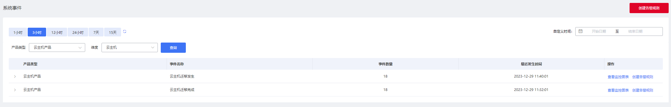Expand the 云主机迁移完成 row chevron
671x107 pixels.
click(15, 90)
